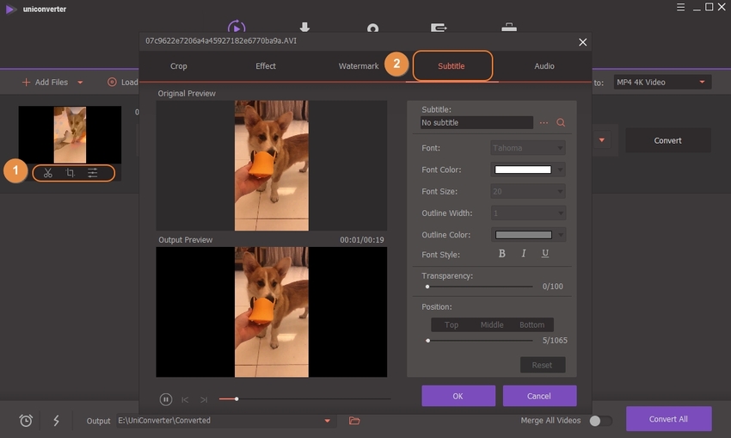The height and width of the screenshot is (438, 731).
Task: Toggle Italic font style
Action: coord(524,254)
